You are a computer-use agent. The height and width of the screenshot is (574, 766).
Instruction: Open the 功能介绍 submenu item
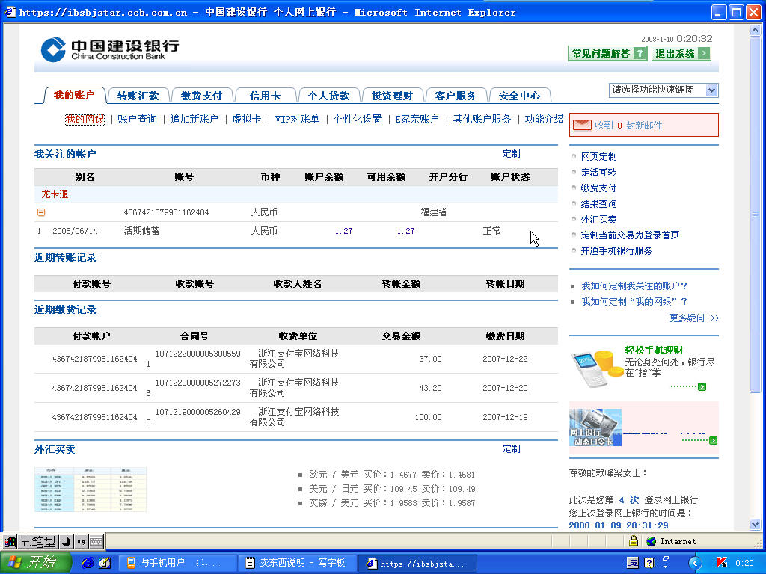point(544,119)
